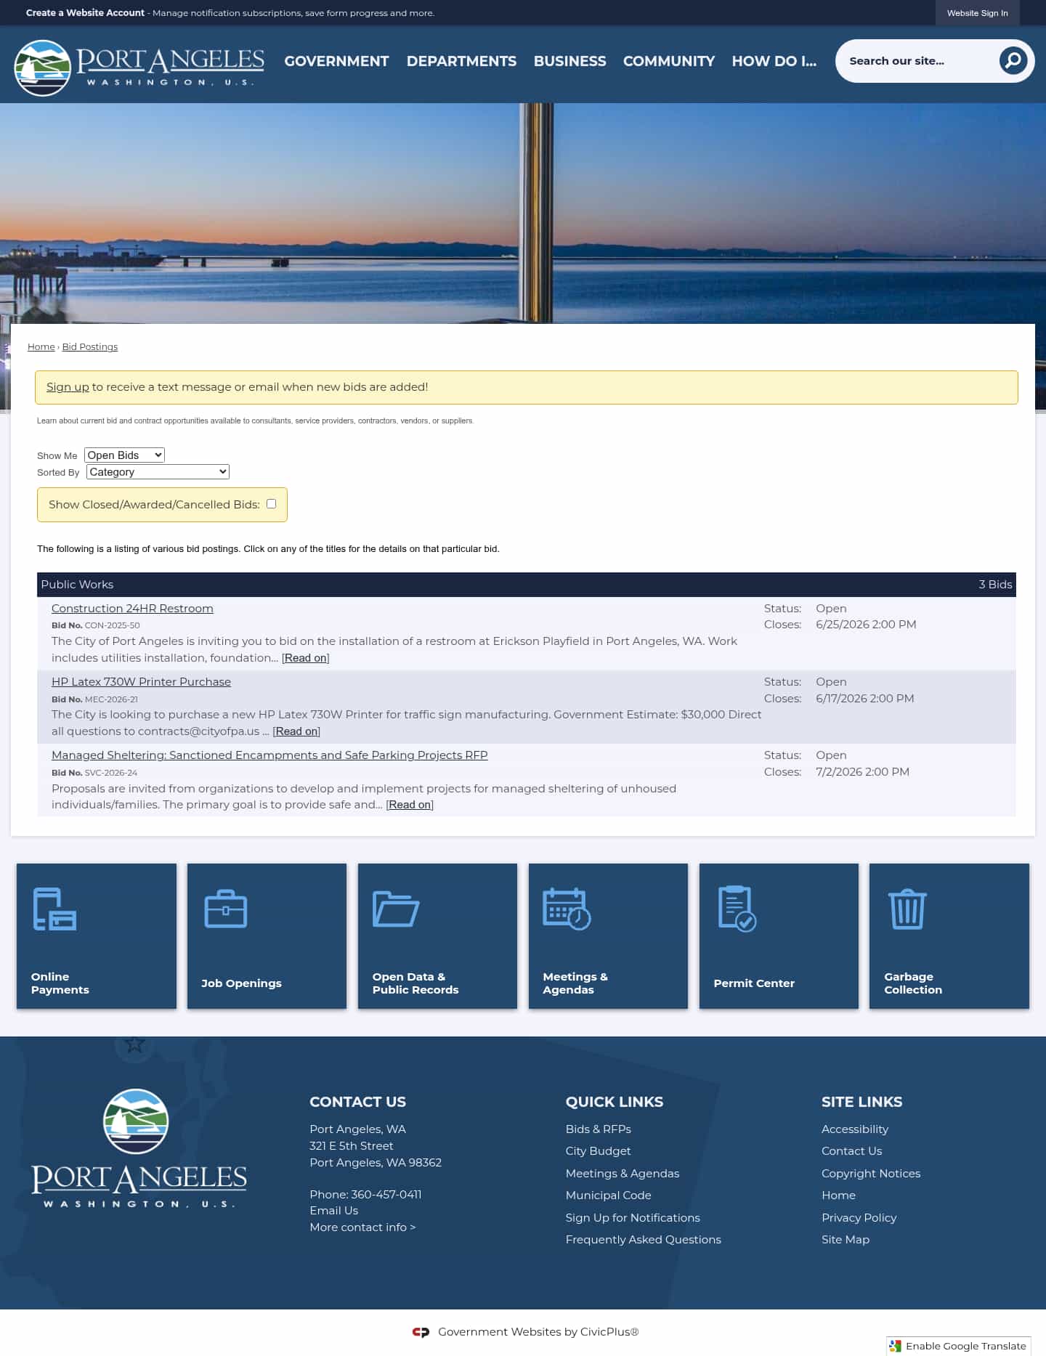Open the Show Me dropdown

tap(124, 455)
